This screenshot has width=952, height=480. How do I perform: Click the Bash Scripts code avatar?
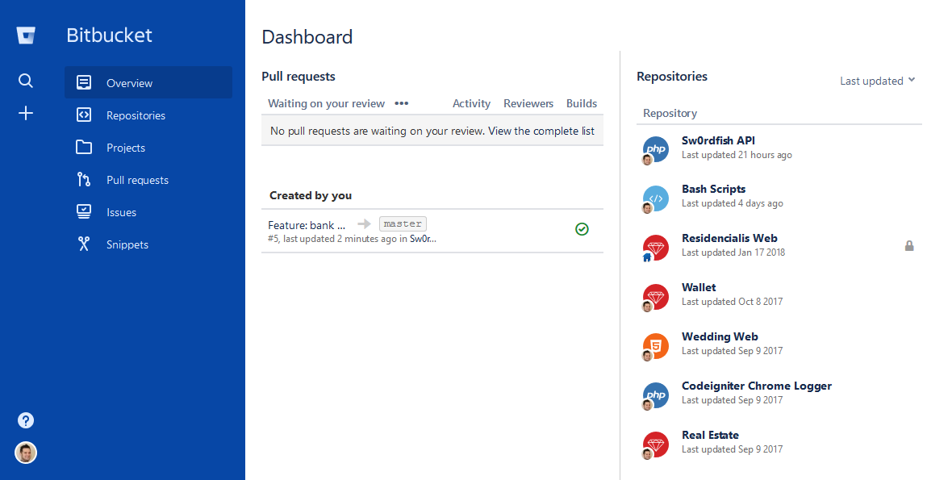pos(656,198)
